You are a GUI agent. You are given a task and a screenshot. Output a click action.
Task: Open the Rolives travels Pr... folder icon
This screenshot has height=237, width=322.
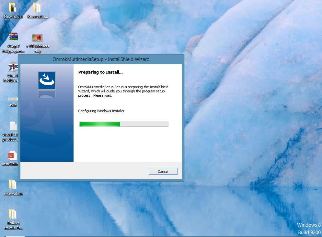[13, 219]
